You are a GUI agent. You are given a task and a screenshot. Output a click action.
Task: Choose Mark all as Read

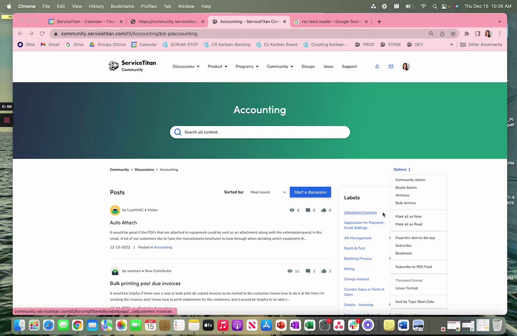point(409,224)
